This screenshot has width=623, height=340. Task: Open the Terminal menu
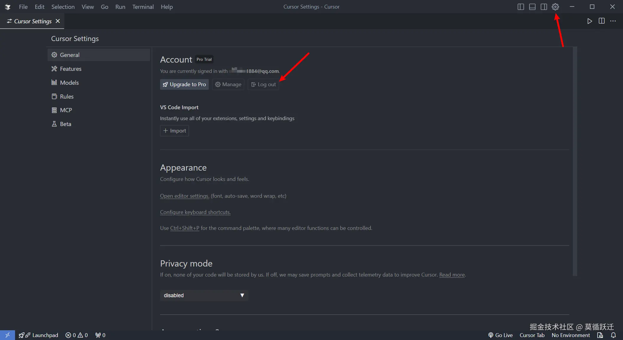click(x=143, y=7)
